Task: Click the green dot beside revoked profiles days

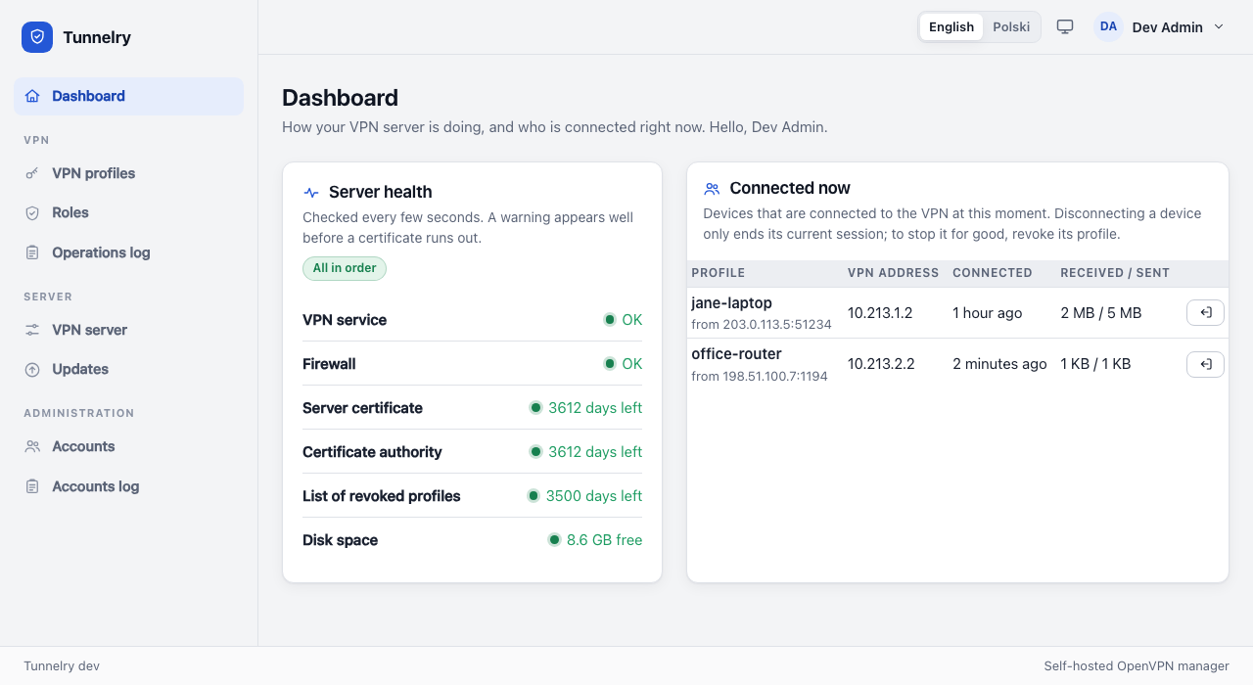Action: (x=534, y=496)
